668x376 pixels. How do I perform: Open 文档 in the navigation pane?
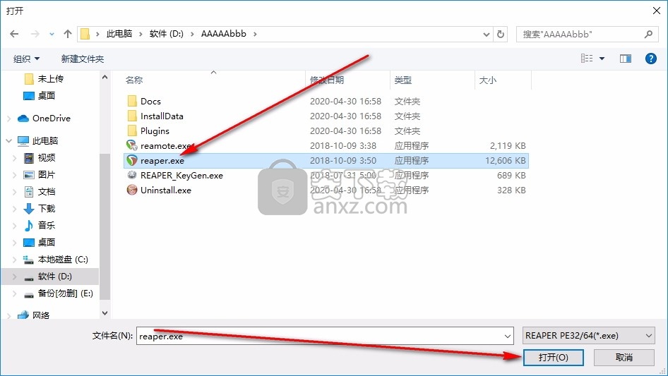point(47,192)
